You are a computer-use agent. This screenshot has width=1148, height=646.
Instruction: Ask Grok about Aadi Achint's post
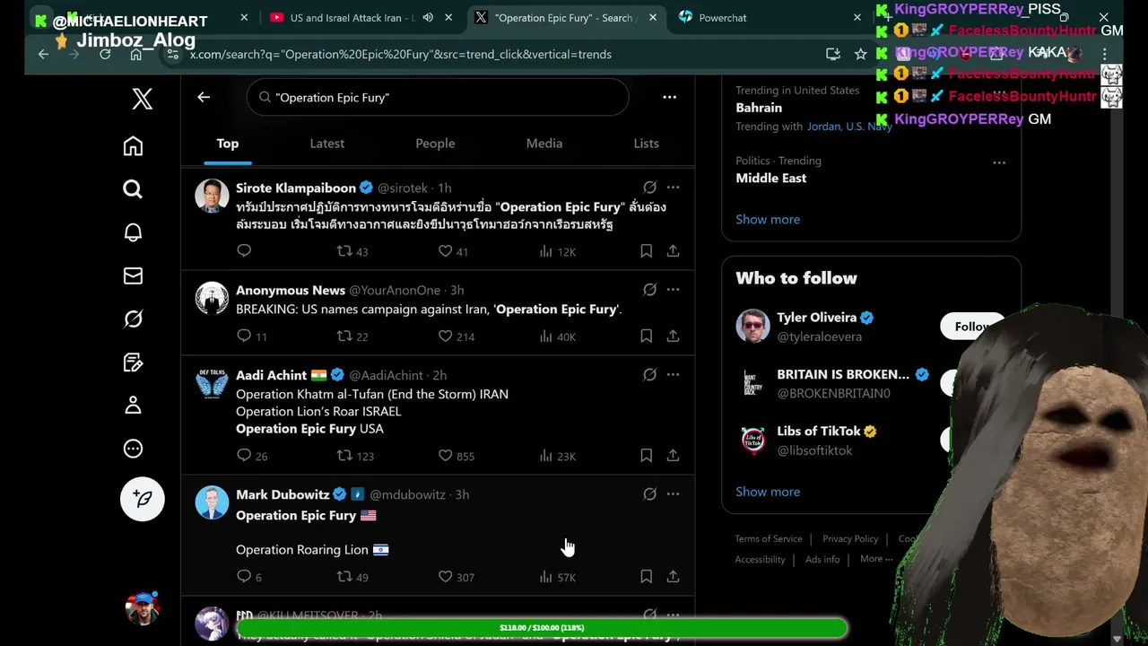649,374
